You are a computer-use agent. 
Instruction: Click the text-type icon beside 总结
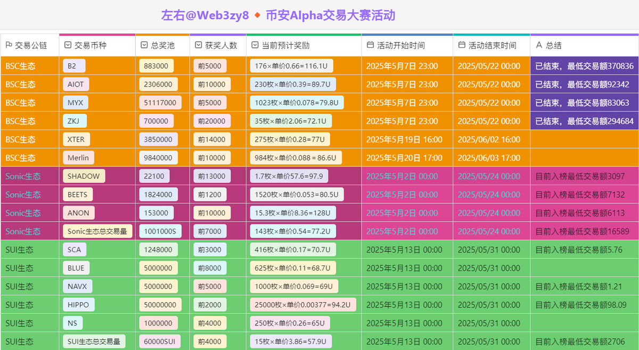[539, 45]
